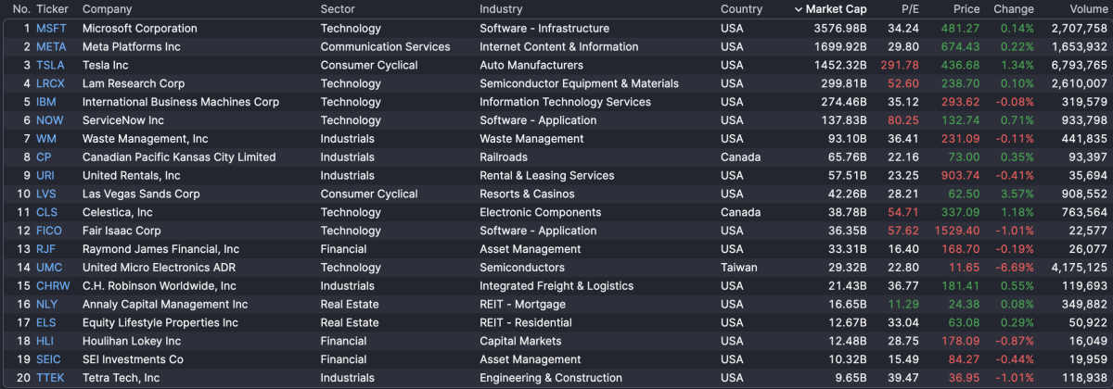
Task: Click the Ticker column header
Action: 52,9
